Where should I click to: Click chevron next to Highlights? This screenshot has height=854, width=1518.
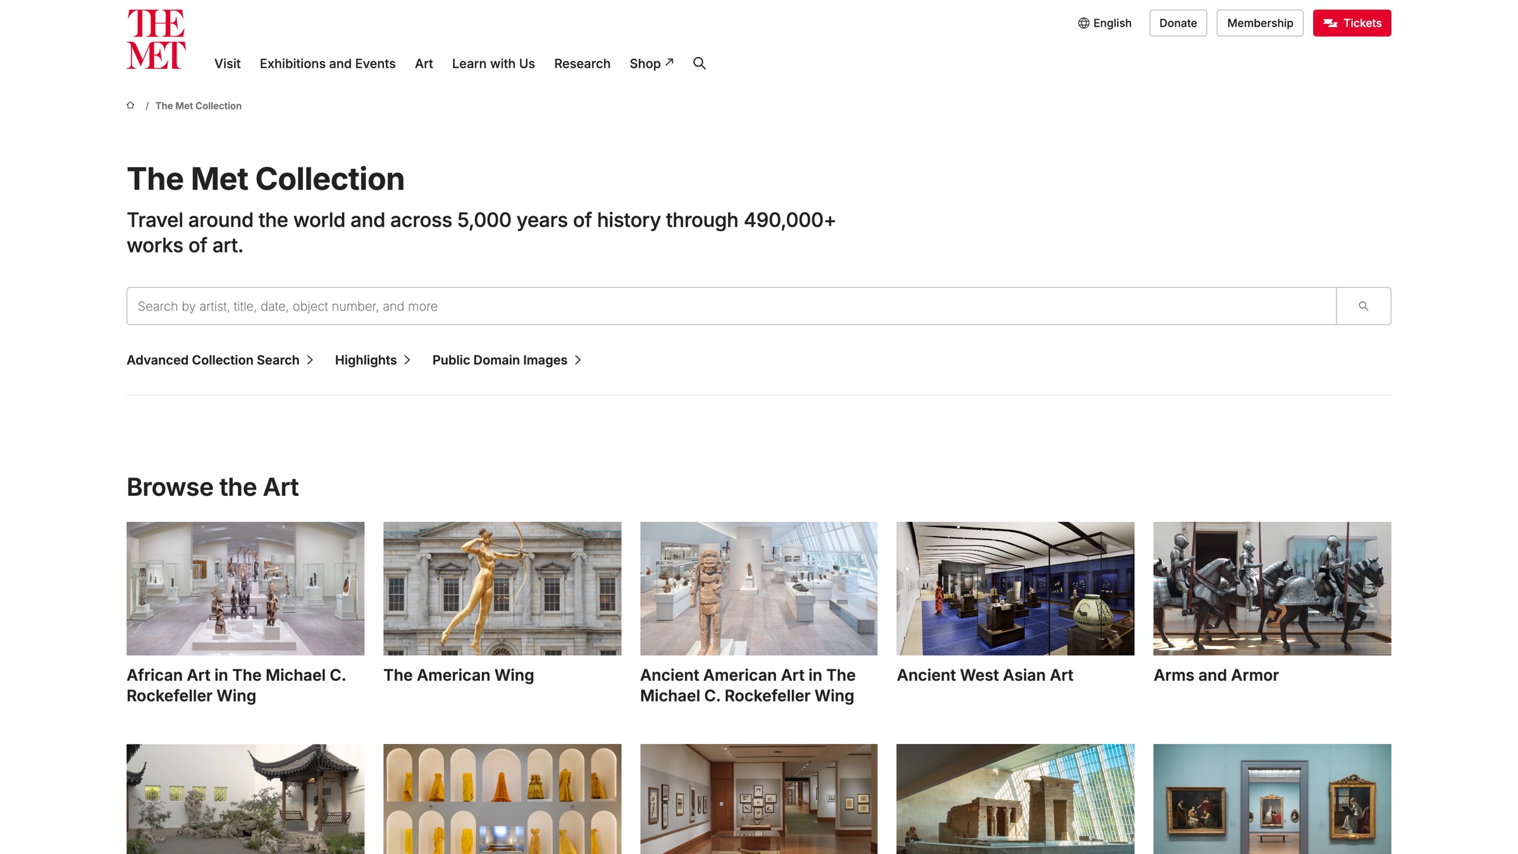click(407, 360)
